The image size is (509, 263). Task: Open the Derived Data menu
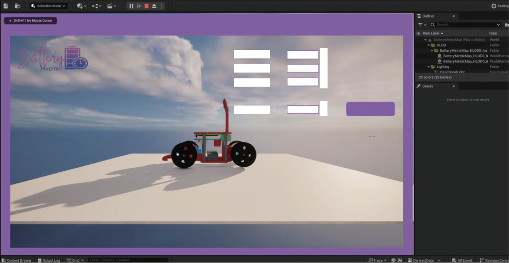424,260
